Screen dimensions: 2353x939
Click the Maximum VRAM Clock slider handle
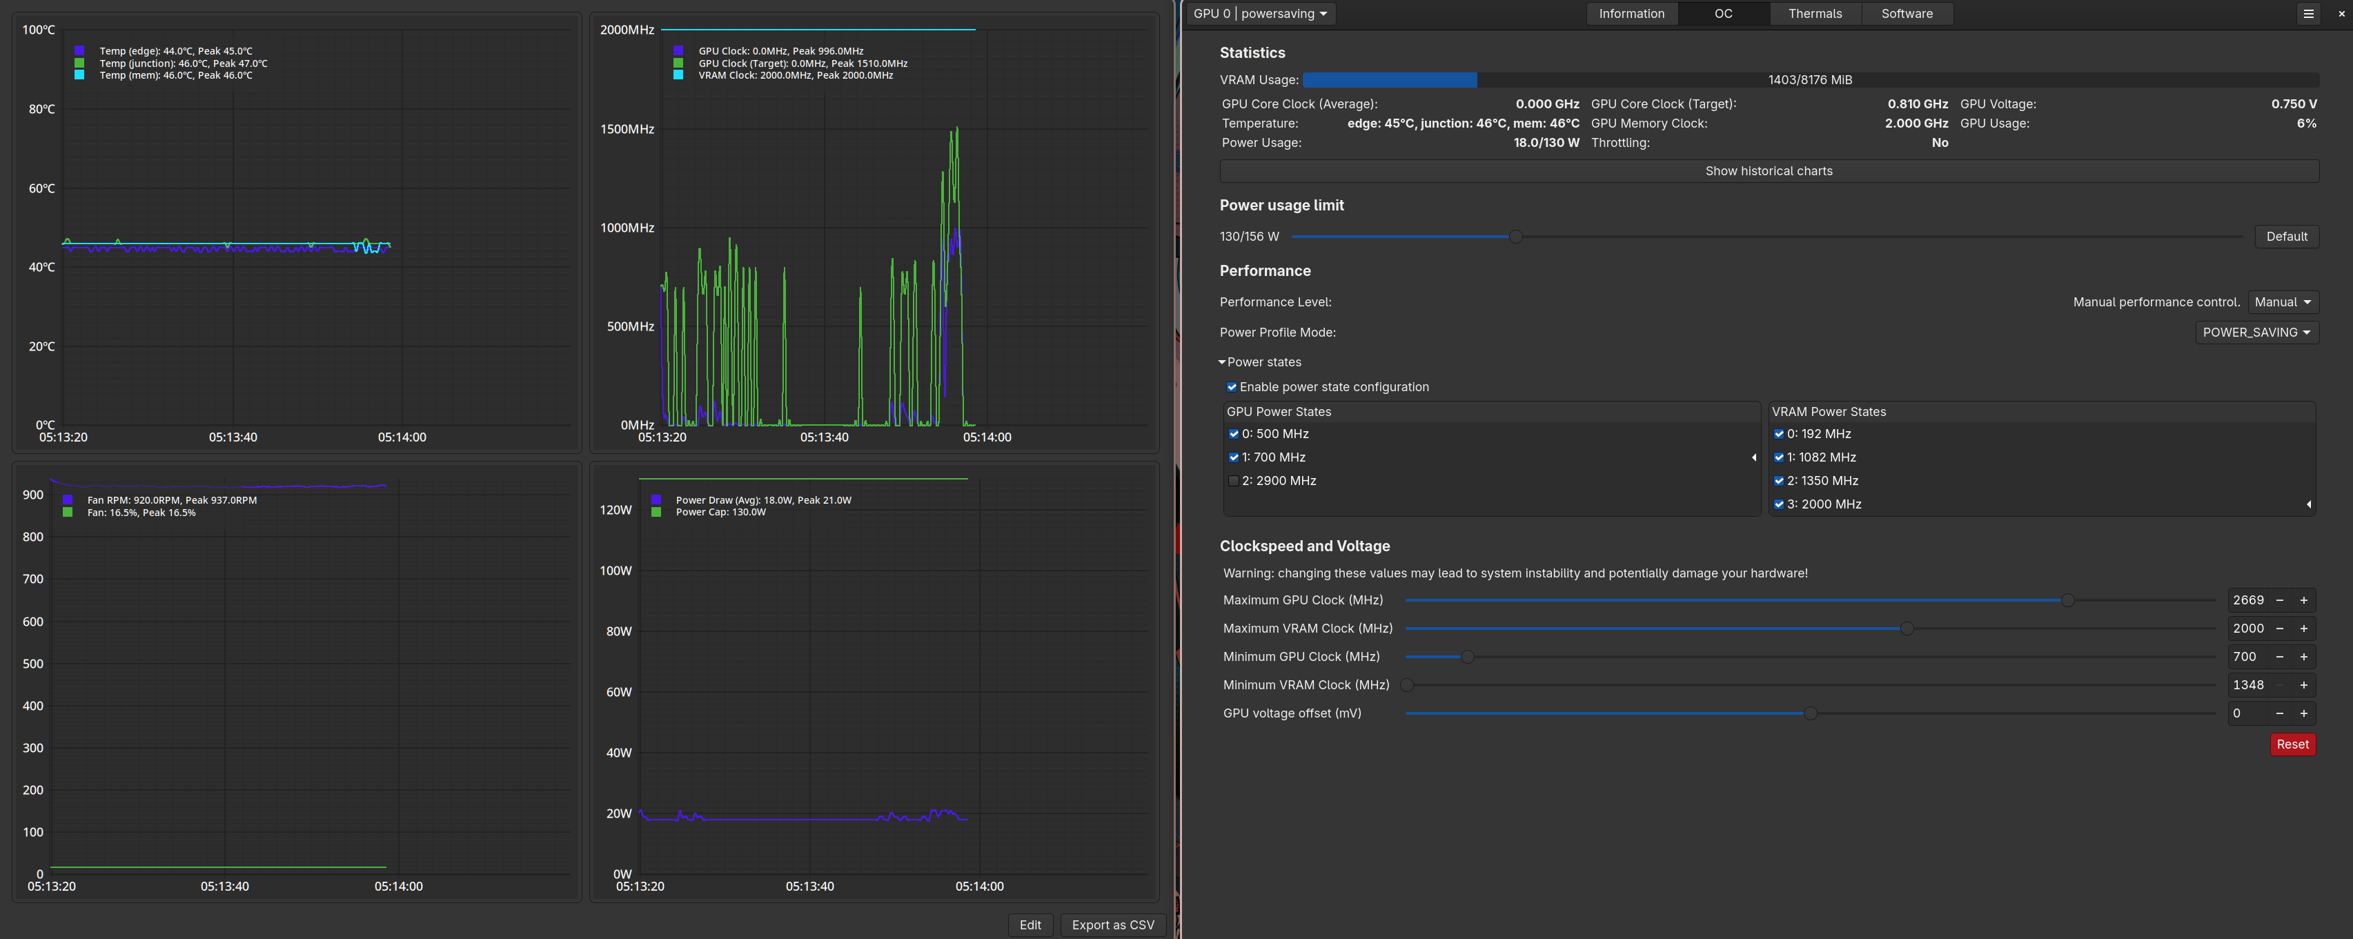pos(1907,629)
